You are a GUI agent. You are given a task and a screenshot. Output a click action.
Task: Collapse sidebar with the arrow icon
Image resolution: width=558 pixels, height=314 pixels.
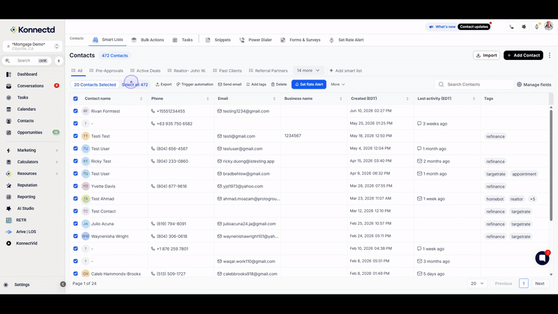click(x=63, y=284)
